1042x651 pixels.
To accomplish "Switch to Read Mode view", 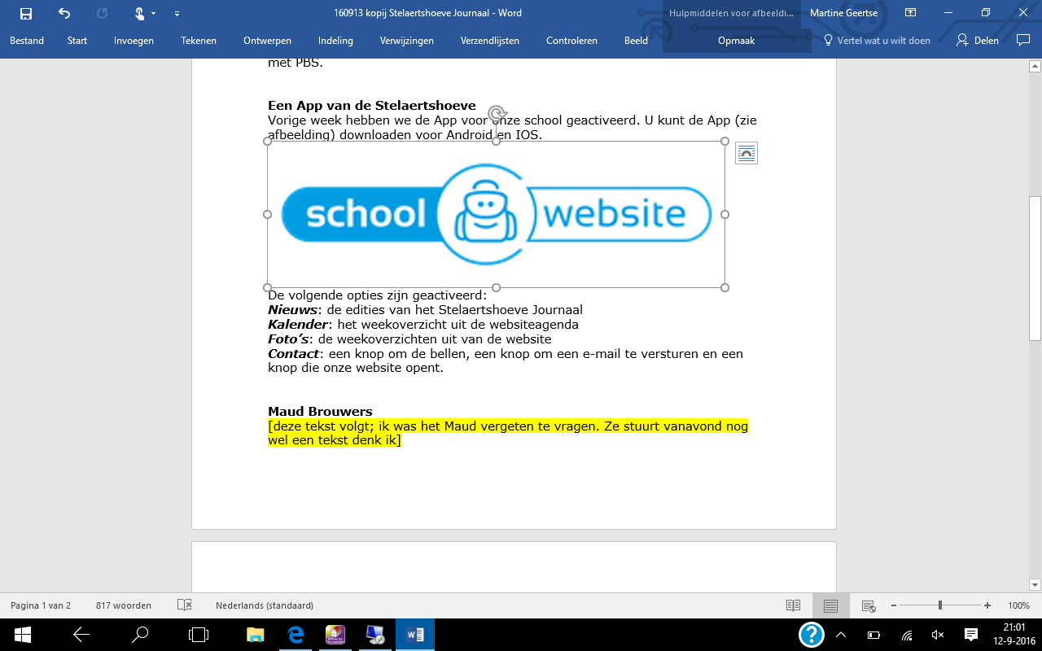I will 793,605.
